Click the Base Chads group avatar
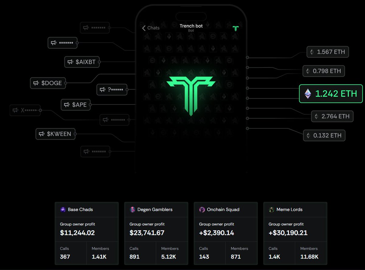Viewport: 365px width, 270px height. tap(63, 209)
